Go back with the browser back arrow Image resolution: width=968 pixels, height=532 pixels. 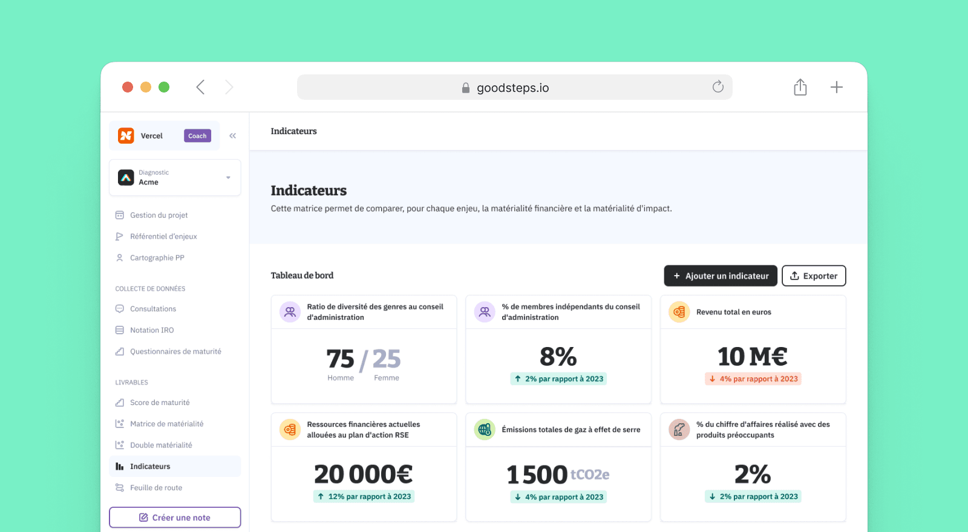pyautogui.click(x=200, y=87)
